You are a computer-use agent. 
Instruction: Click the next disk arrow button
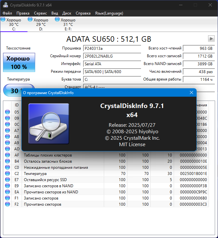[x=211, y=39]
